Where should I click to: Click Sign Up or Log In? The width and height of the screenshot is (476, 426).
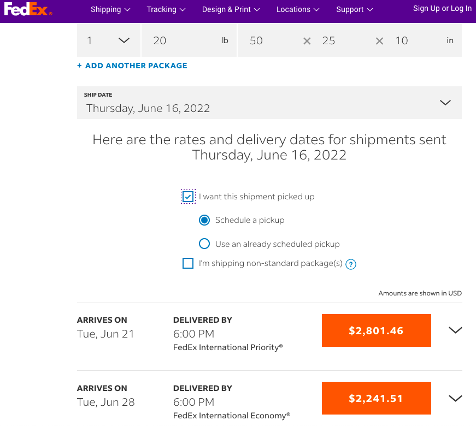[442, 9]
